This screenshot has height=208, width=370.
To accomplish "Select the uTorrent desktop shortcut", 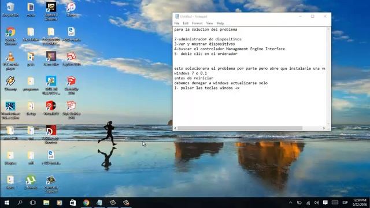I will tap(31, 183).
